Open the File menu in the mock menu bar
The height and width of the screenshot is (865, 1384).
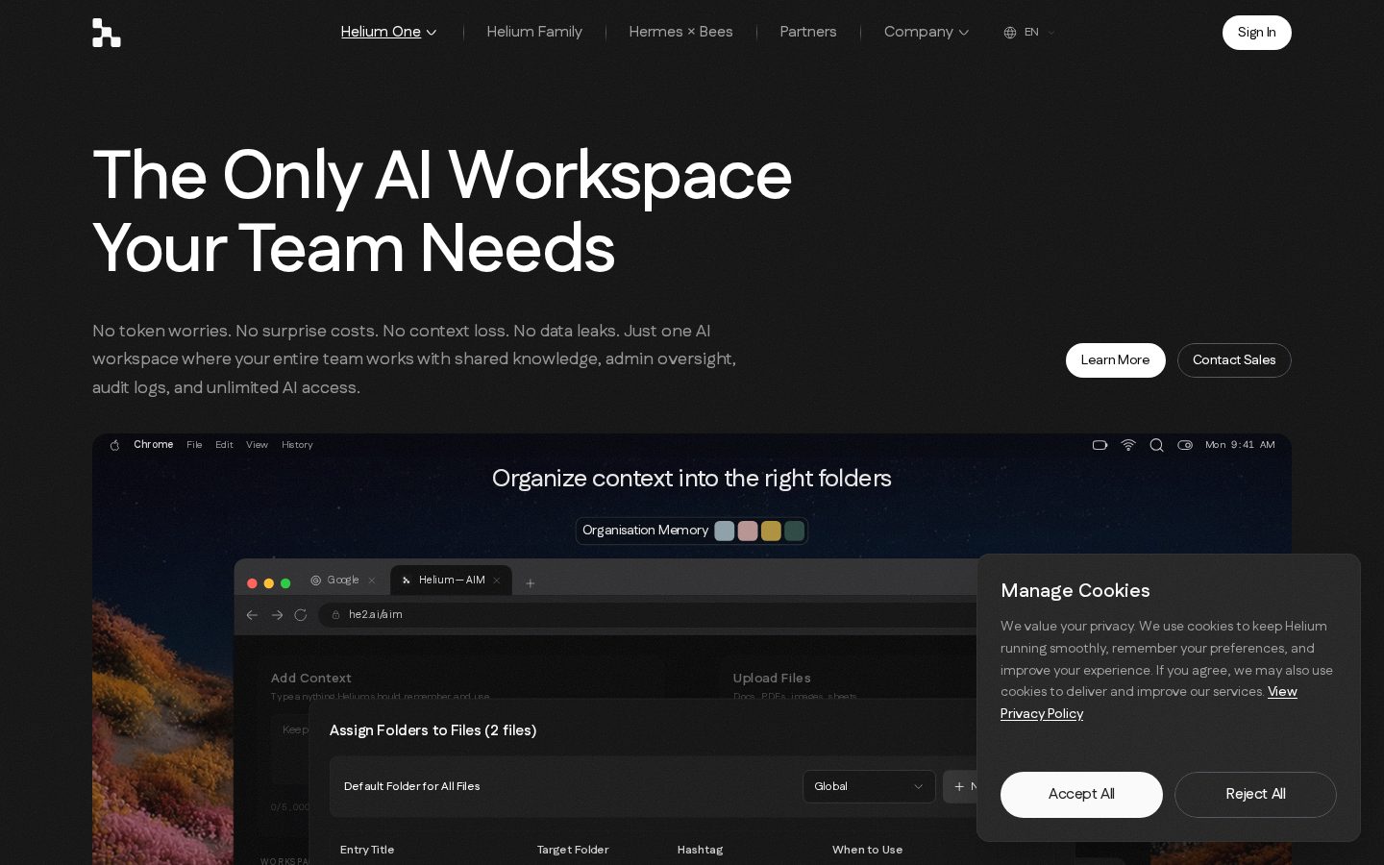[x=194, y=445]
